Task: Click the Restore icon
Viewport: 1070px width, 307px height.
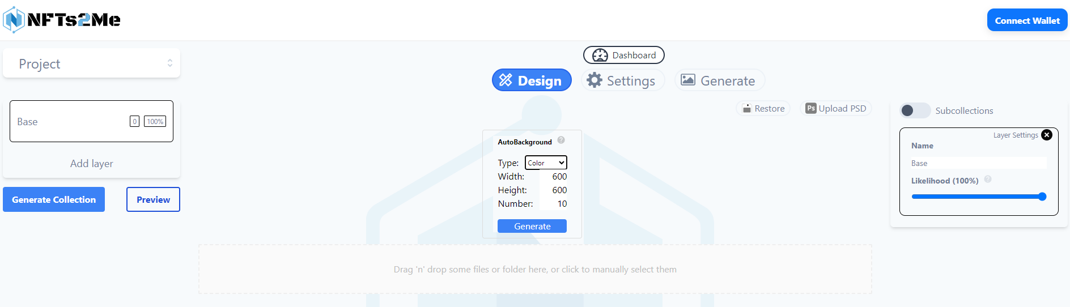Action: click(x=747, y=109)
